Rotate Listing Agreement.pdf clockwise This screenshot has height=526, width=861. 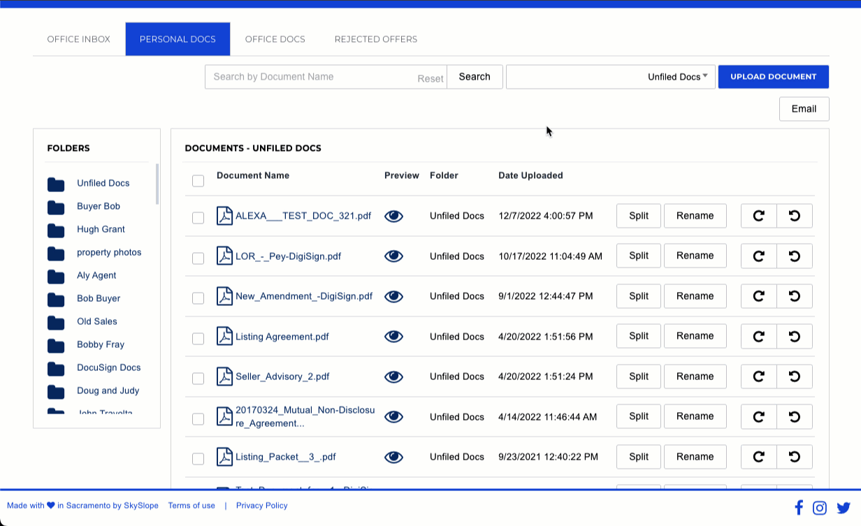pyautogui.click(x=758, y=336)
